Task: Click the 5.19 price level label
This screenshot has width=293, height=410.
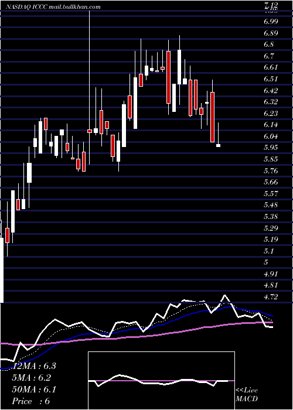Action: [x=271, y=240]
